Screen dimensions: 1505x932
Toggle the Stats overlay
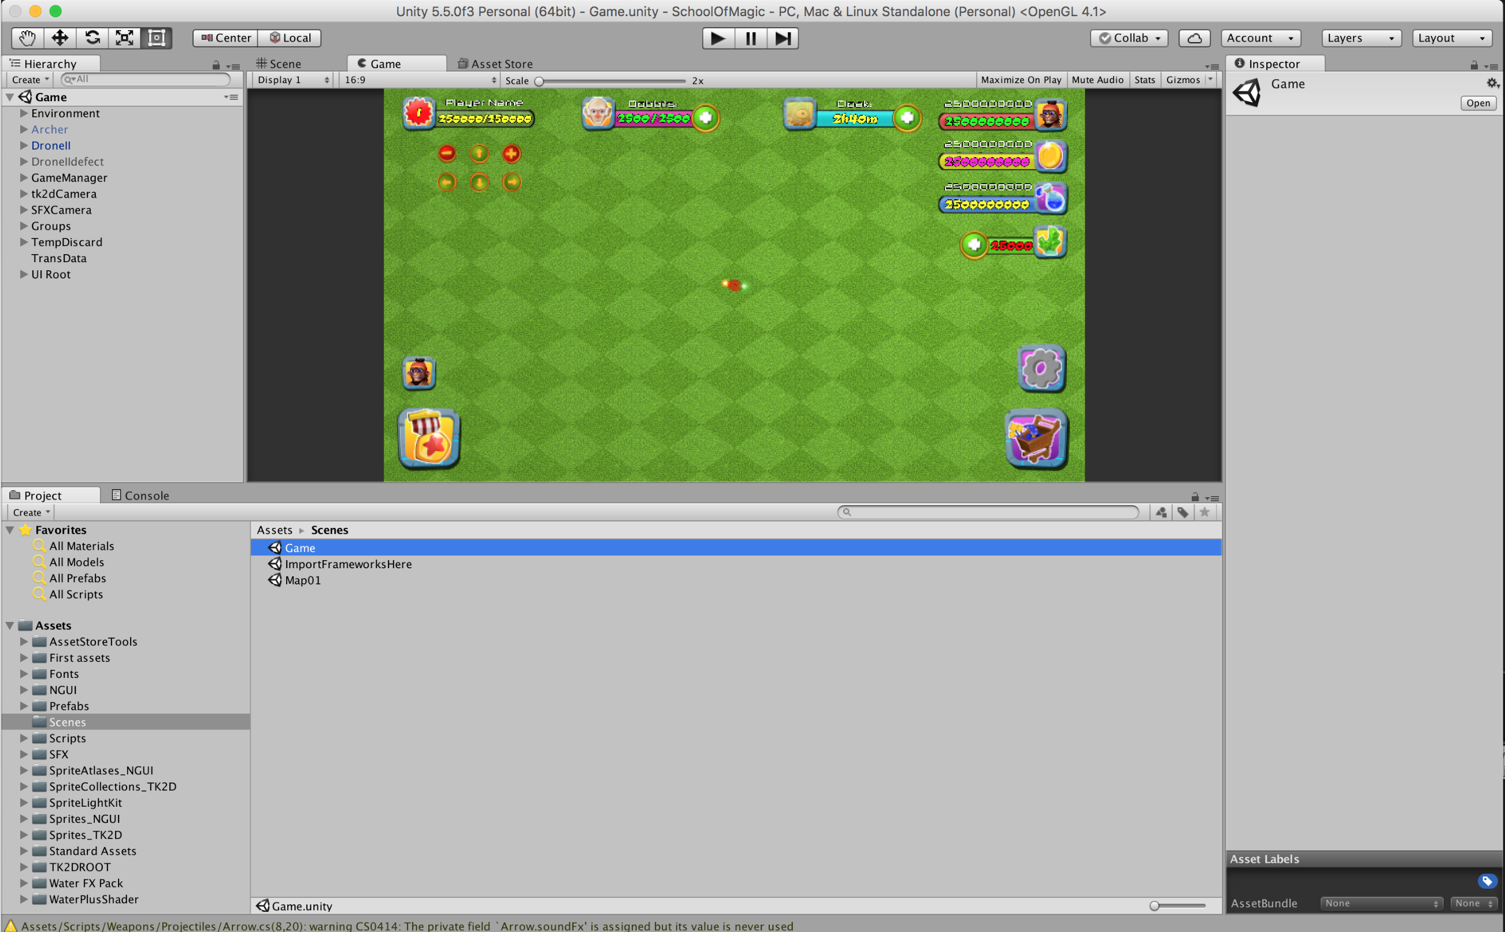coord(1144,80)
